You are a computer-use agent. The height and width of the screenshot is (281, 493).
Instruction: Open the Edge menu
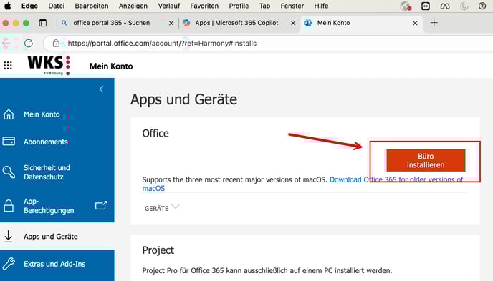(x=29, y=6)
